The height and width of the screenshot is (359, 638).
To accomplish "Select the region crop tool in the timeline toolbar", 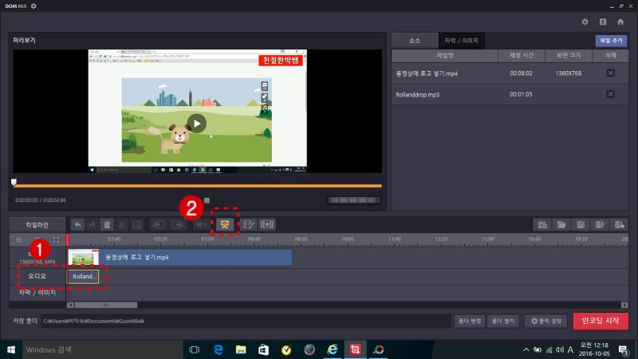I will pyautogui.click(x=137, y=225).
